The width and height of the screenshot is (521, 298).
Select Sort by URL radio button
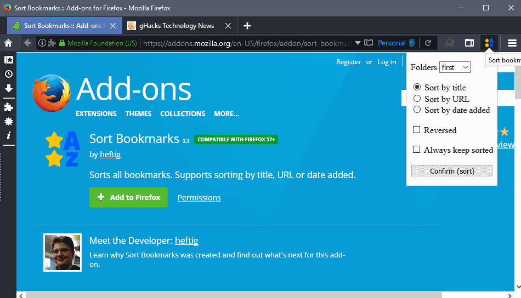click(x=417, y=99)
